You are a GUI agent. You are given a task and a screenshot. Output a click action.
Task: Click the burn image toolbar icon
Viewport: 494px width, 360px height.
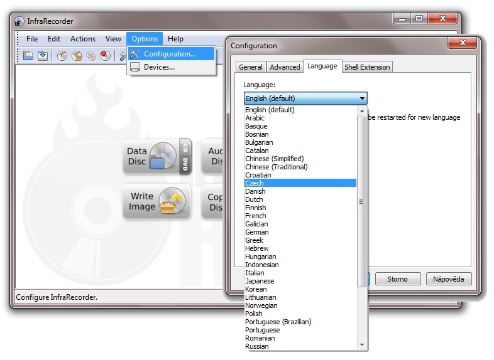click(x=77, y=56)
